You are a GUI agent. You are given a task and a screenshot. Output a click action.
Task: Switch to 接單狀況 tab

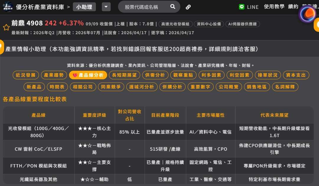(268, 75)
